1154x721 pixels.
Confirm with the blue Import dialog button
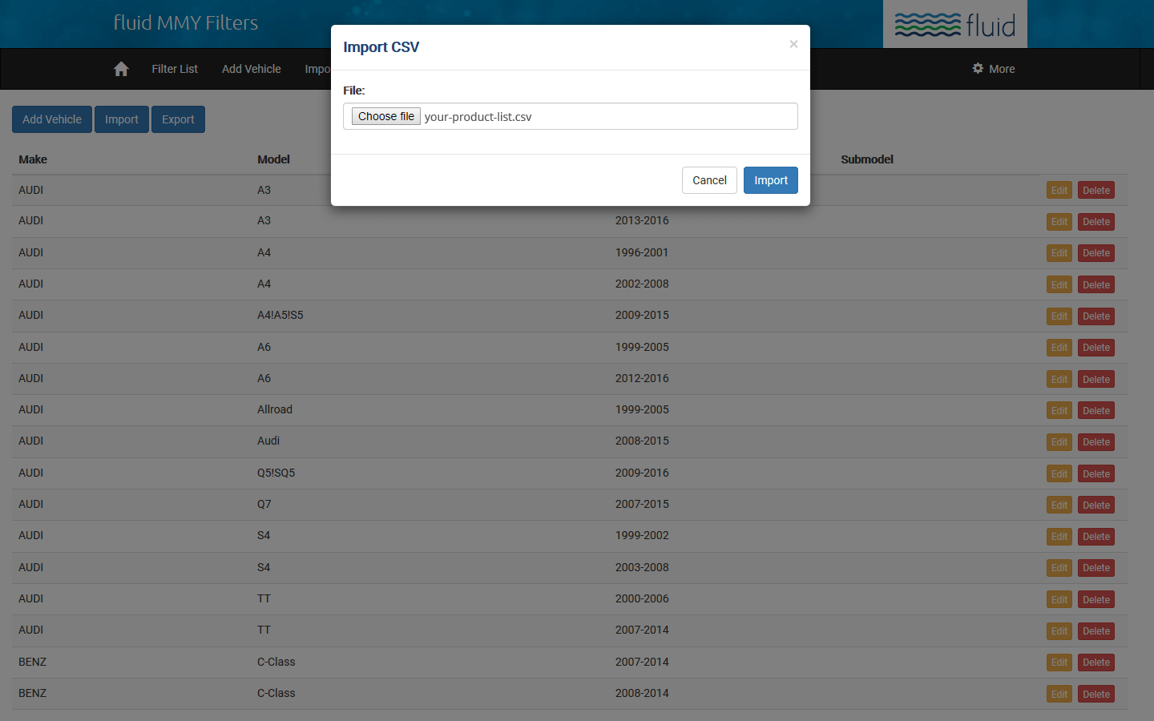pos(770,180)
